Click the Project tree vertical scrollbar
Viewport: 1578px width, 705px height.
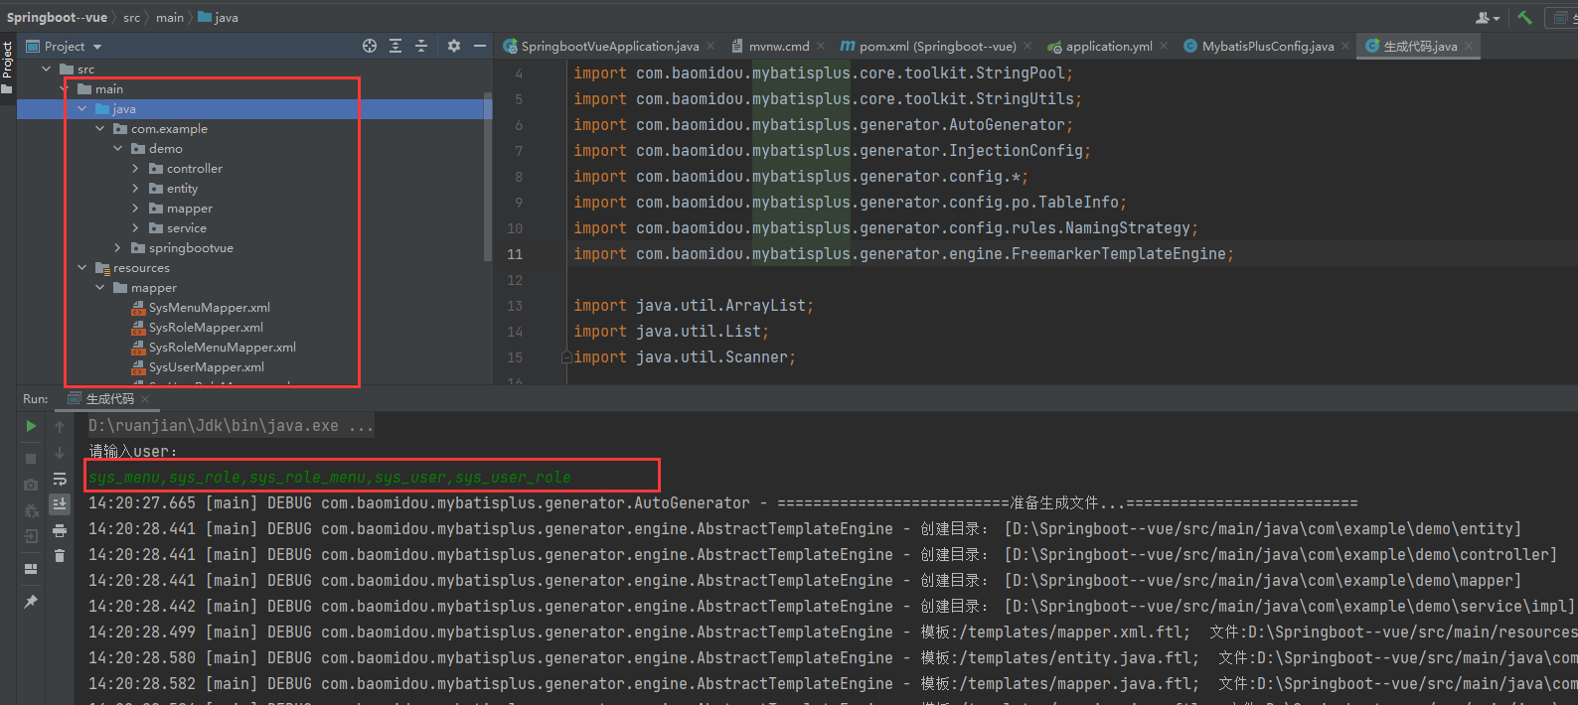[487, 176]
